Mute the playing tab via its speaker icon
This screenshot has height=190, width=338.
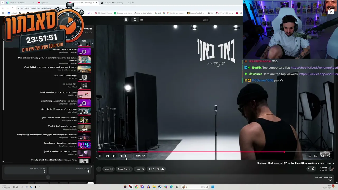pyautogui.click(x=93, y=3)
